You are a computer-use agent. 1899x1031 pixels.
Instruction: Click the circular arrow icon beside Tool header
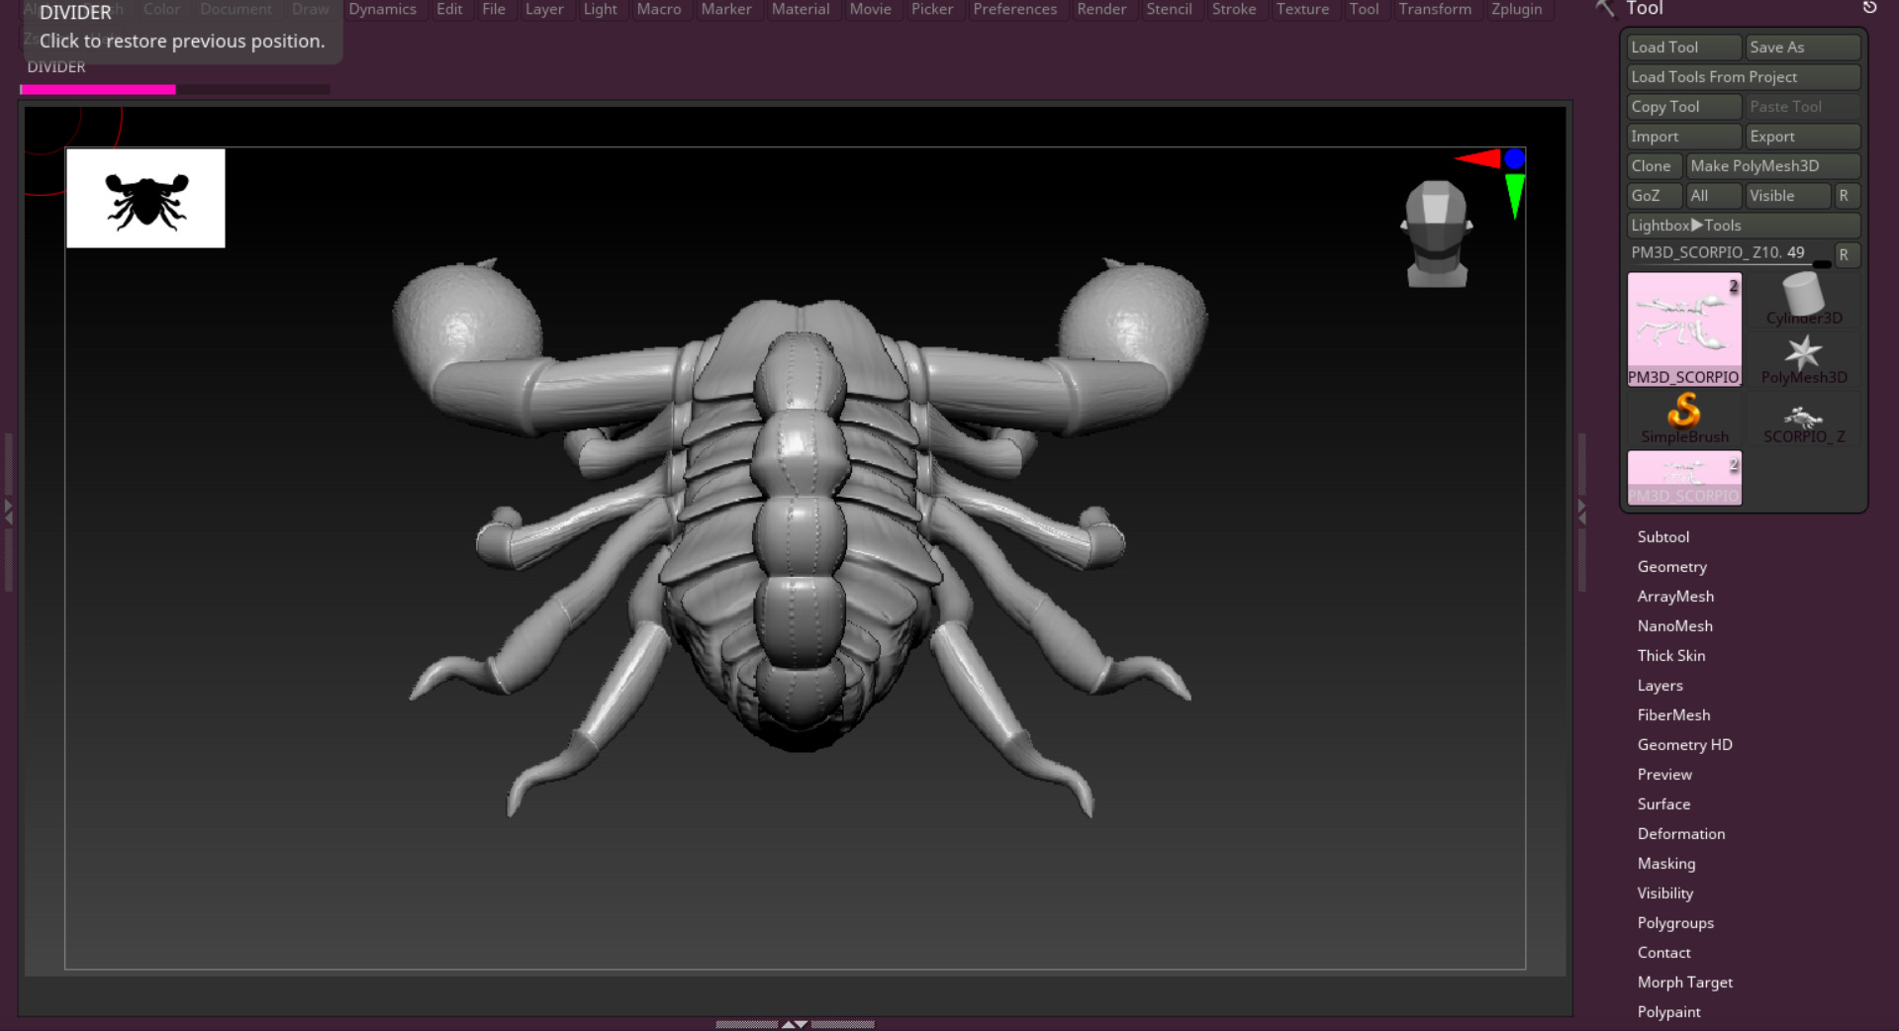[x=1869, y=8]
